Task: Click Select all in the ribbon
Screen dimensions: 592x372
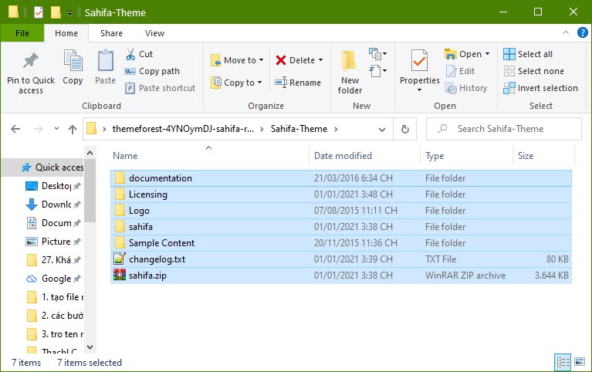Action: (528, 54)
